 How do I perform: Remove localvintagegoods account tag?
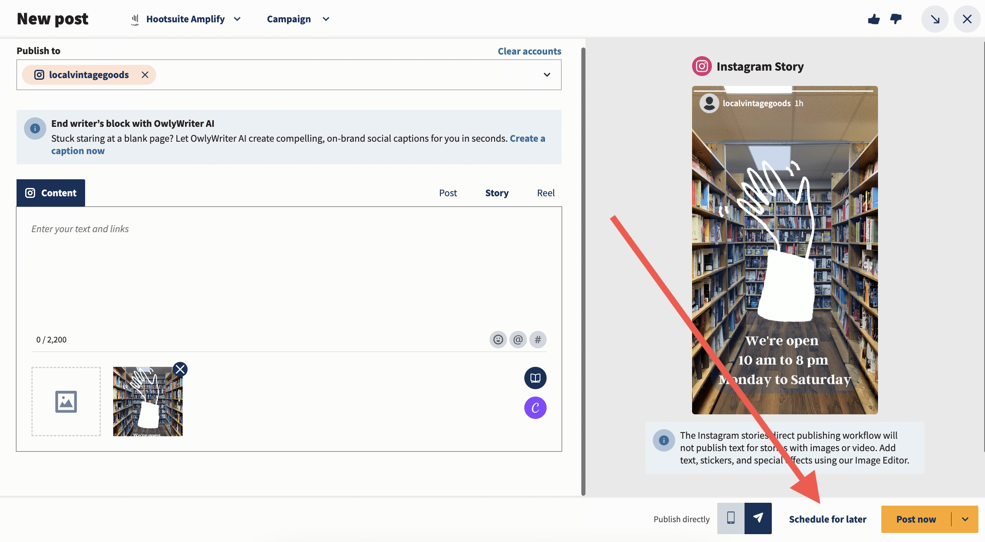point(145,74)
